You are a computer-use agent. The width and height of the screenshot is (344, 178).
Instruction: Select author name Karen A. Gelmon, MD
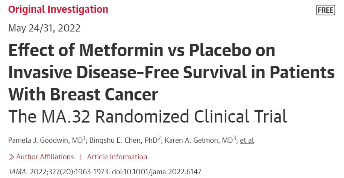(199, 141)
